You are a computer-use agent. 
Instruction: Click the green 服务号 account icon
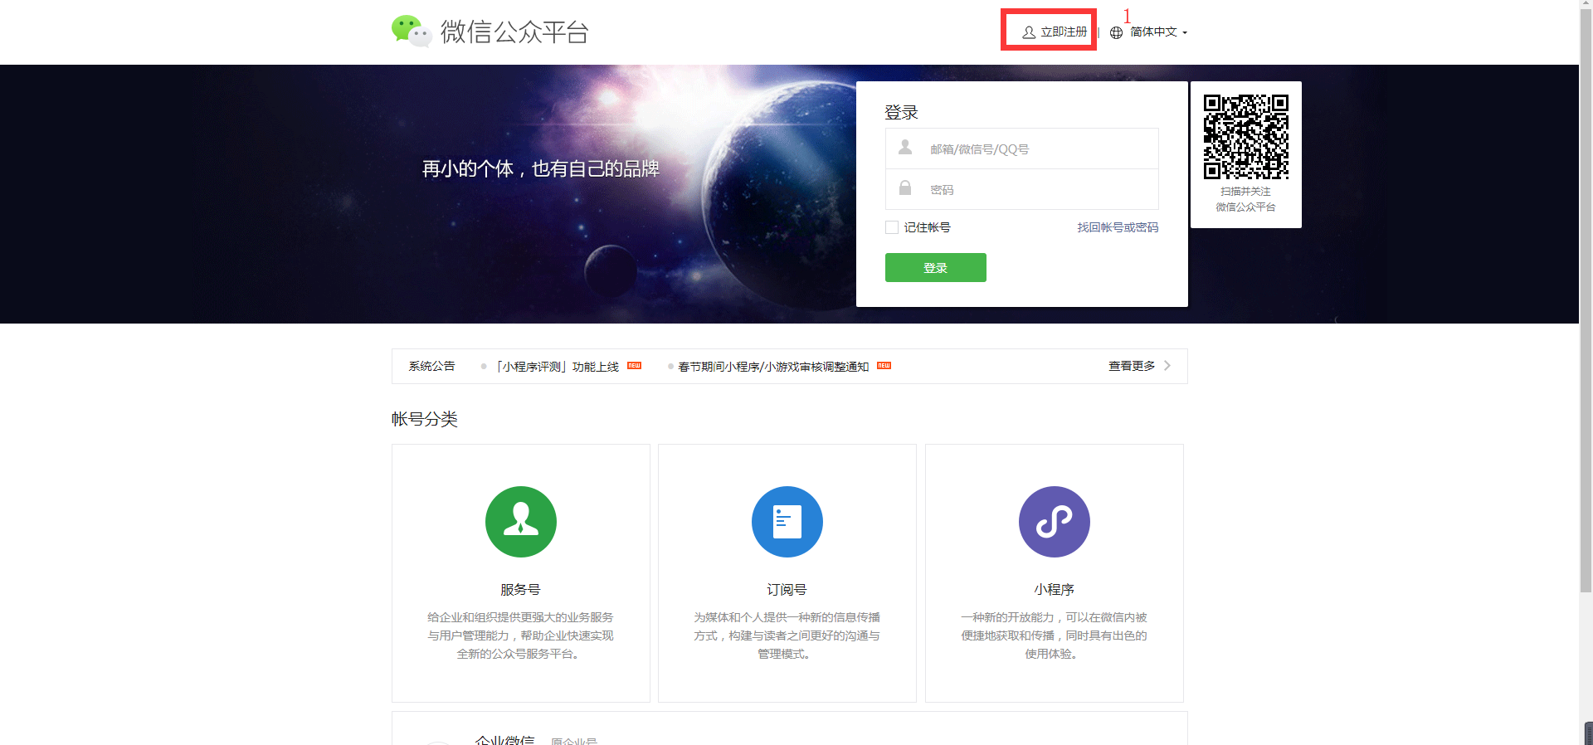pos(521,522)
